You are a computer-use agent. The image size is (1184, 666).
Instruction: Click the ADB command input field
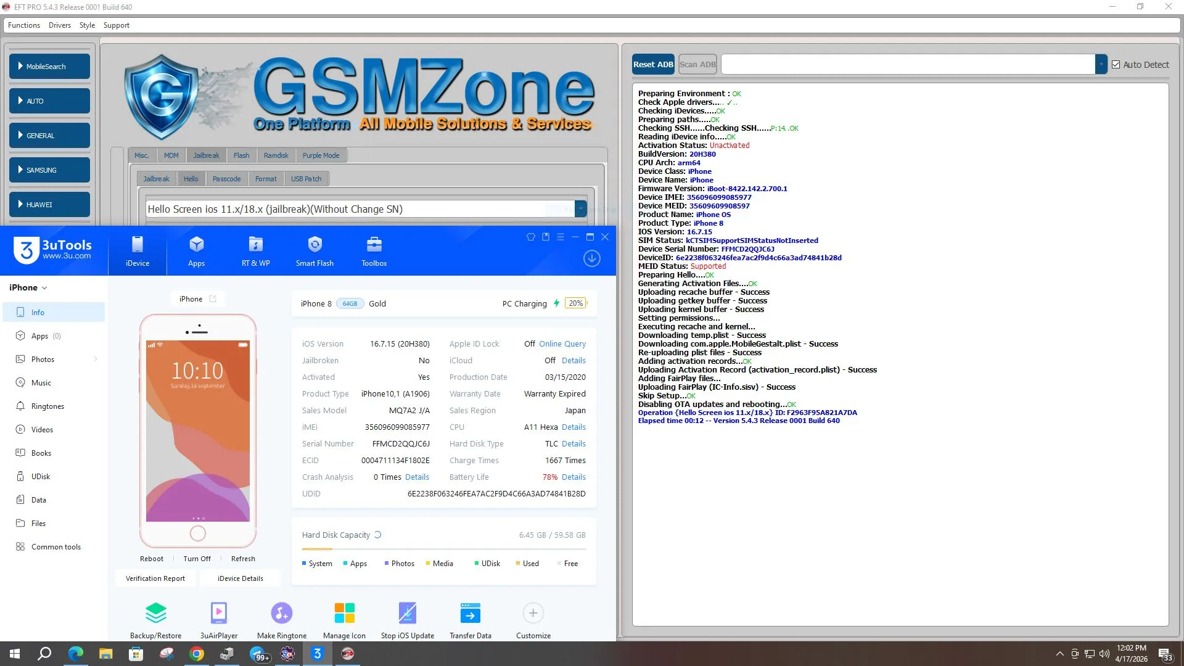(x=908, y=64)
